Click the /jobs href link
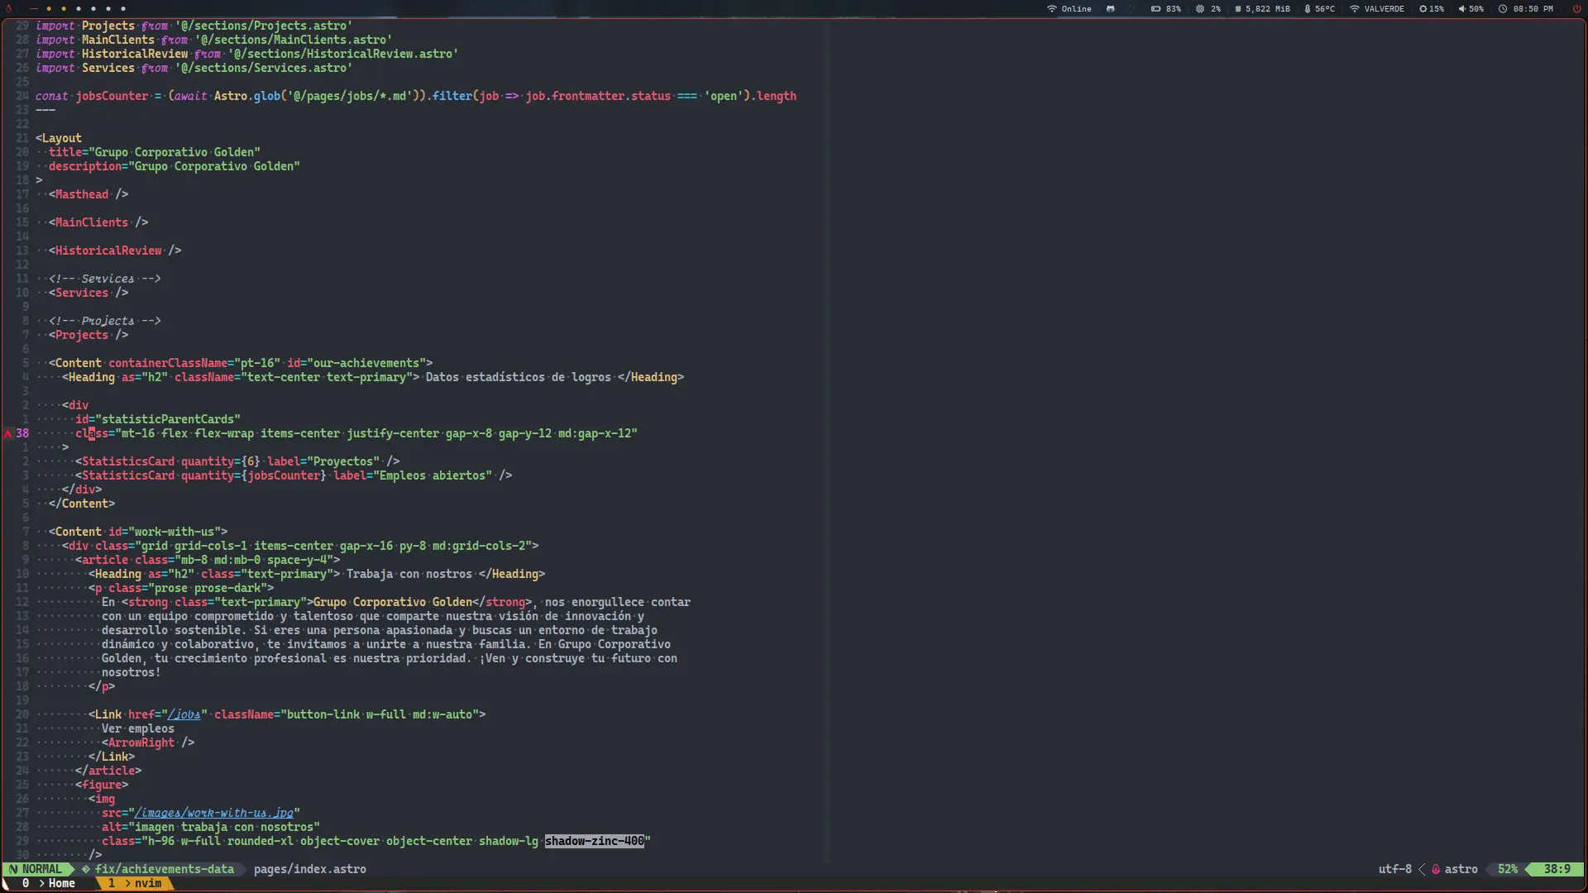The image size is (1588, 893). [184, 714]
